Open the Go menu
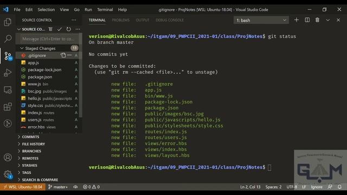The height and width of the screenshot is (195, 347). 76,10
